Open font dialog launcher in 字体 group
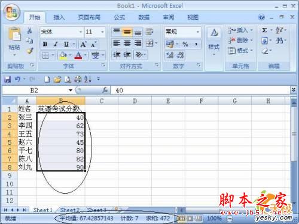Screen dimensions: 299x224 tap(103, 65)
